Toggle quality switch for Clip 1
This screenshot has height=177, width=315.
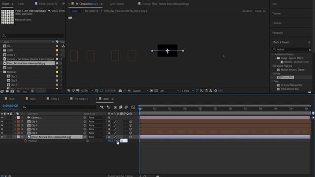pyautogui.click(x=115, y=133)
